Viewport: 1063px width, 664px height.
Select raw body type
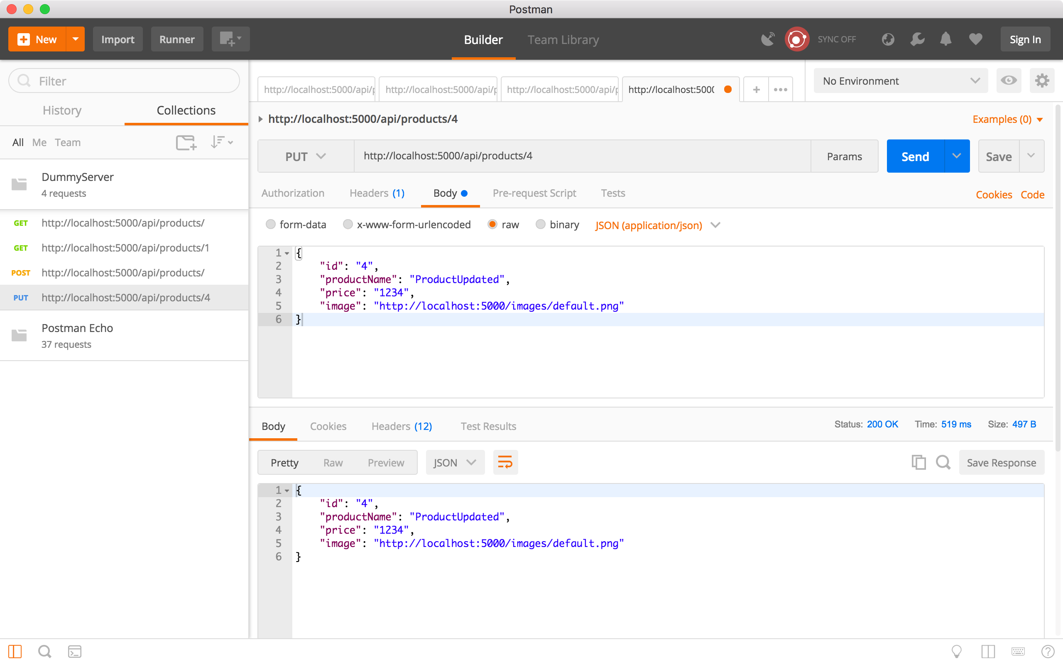click(492, 225)
